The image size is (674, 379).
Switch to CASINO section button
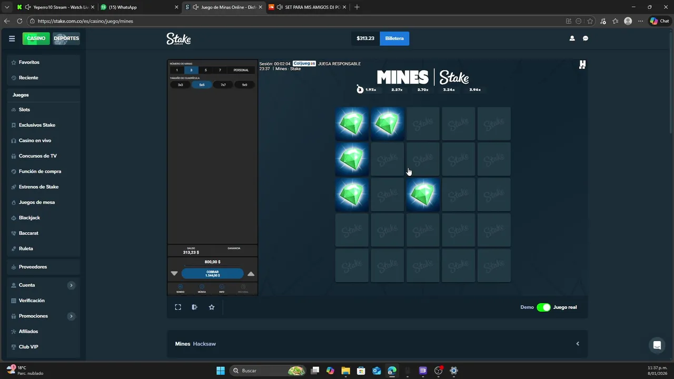[36, 38]
